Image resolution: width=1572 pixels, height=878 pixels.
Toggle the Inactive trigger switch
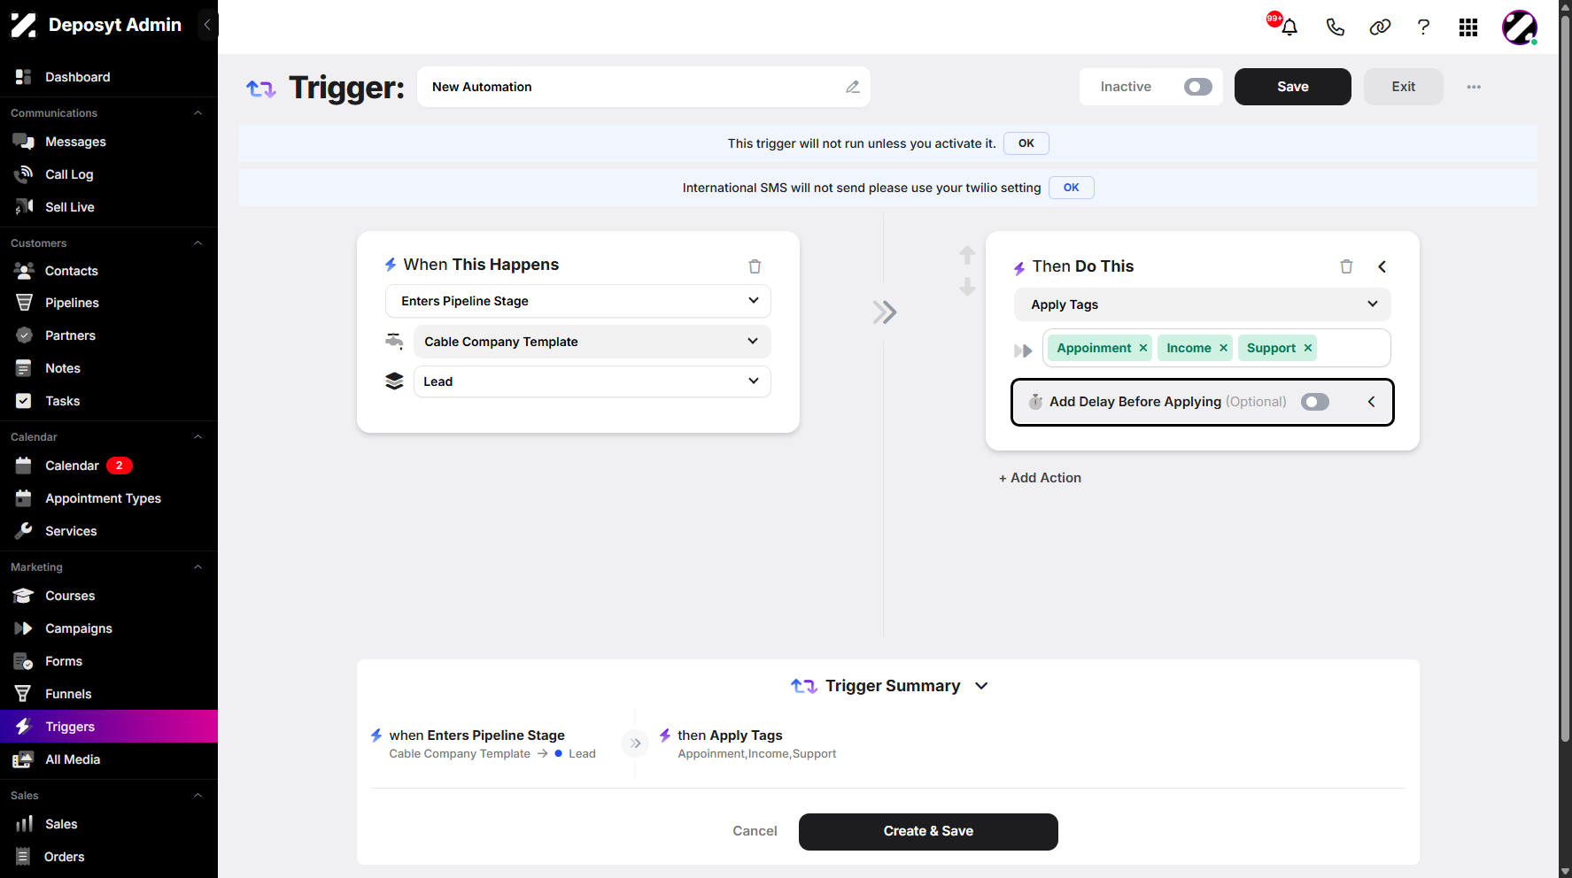pyautogui.click(x=1197, y=87)
